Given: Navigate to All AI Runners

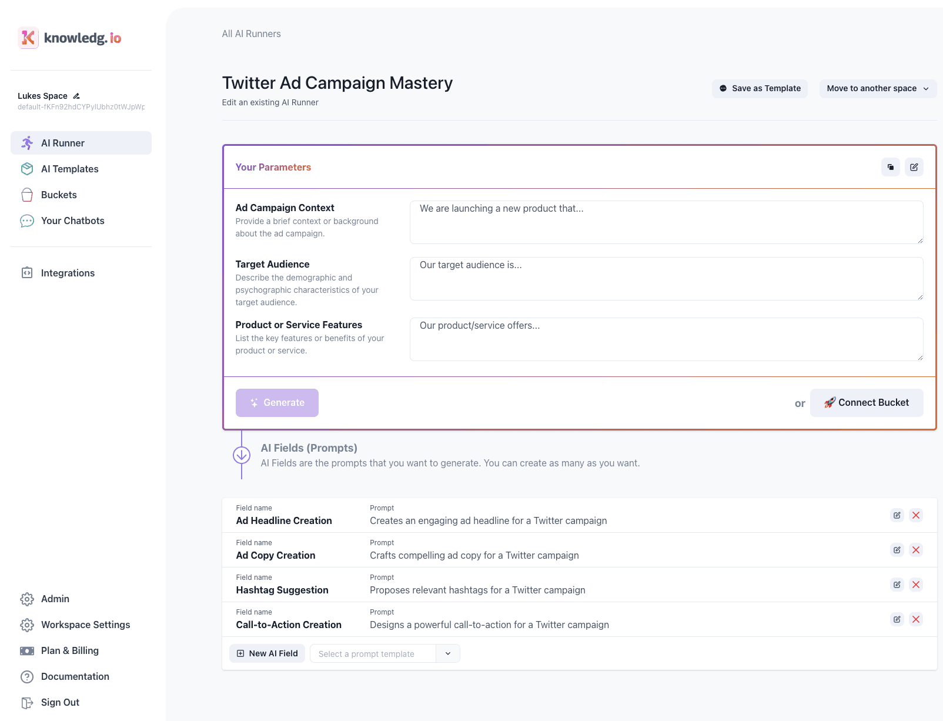Looking at the screenshot, I should pos(252,34).
